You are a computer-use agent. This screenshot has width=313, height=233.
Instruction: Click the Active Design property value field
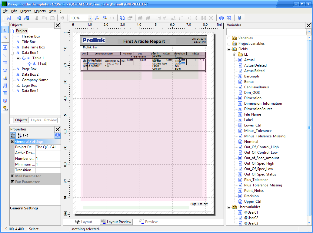pyautogui.click(x=48, y=153)
